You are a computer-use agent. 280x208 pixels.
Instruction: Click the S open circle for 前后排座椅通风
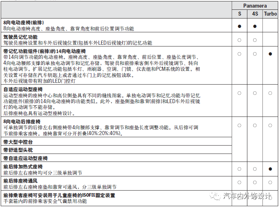tap(239, 183)
